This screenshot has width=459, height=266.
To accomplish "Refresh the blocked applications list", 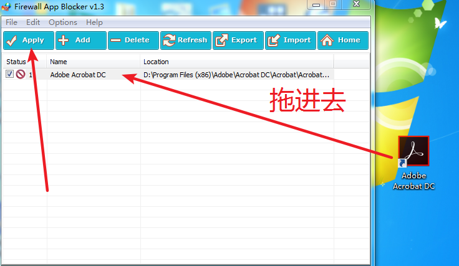I will tap(186, 40).
